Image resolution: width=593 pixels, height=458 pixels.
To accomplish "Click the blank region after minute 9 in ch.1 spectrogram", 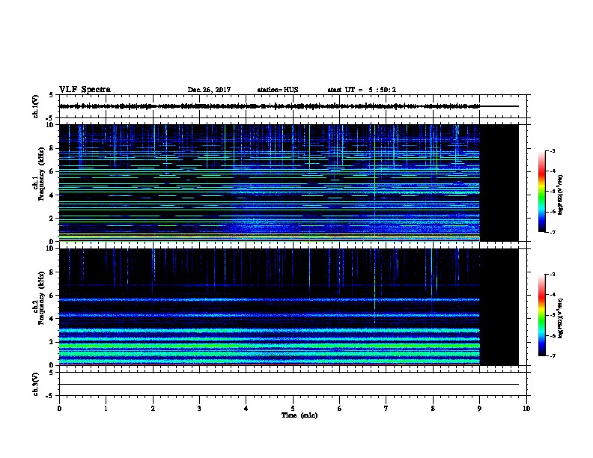I will pyautogui.click(x=499, y=183).
